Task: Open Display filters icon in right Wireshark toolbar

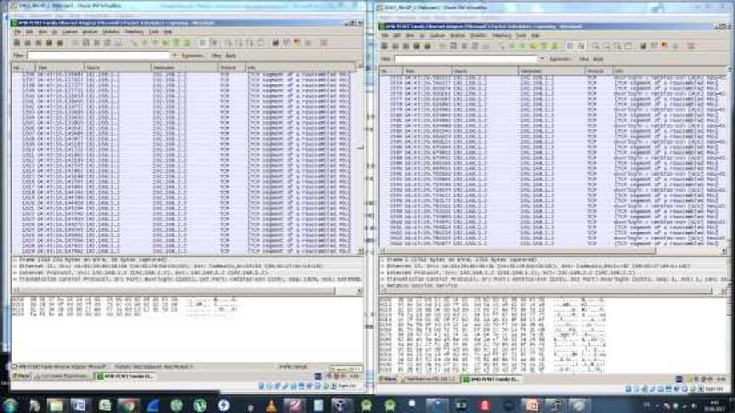Action: (654, 47)
